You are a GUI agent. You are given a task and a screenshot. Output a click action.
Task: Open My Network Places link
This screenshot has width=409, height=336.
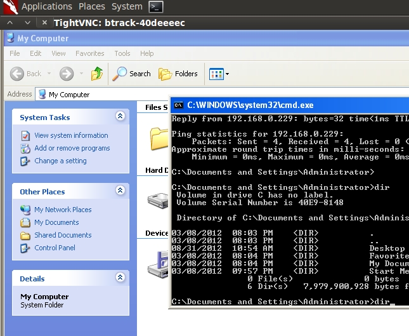click(x=63, y=210)
